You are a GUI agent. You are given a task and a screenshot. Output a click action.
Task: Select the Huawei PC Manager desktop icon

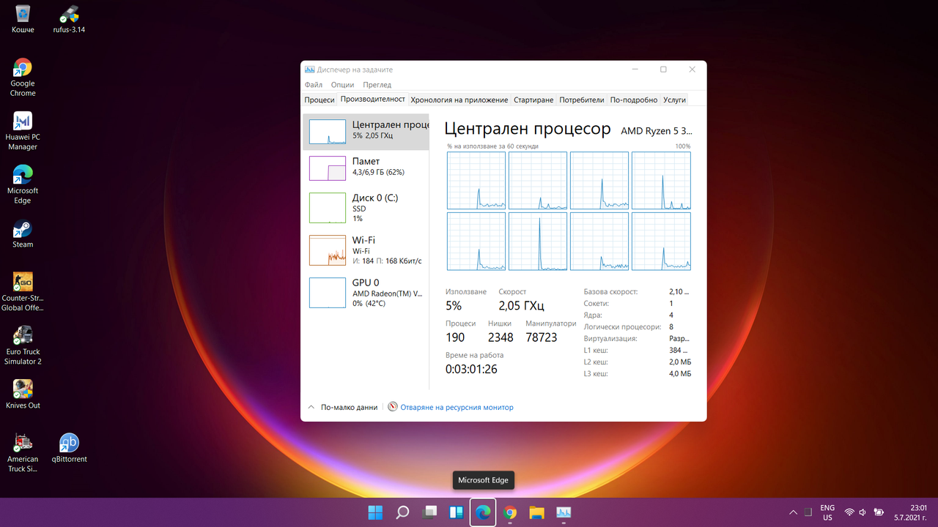tap(23, 131)
